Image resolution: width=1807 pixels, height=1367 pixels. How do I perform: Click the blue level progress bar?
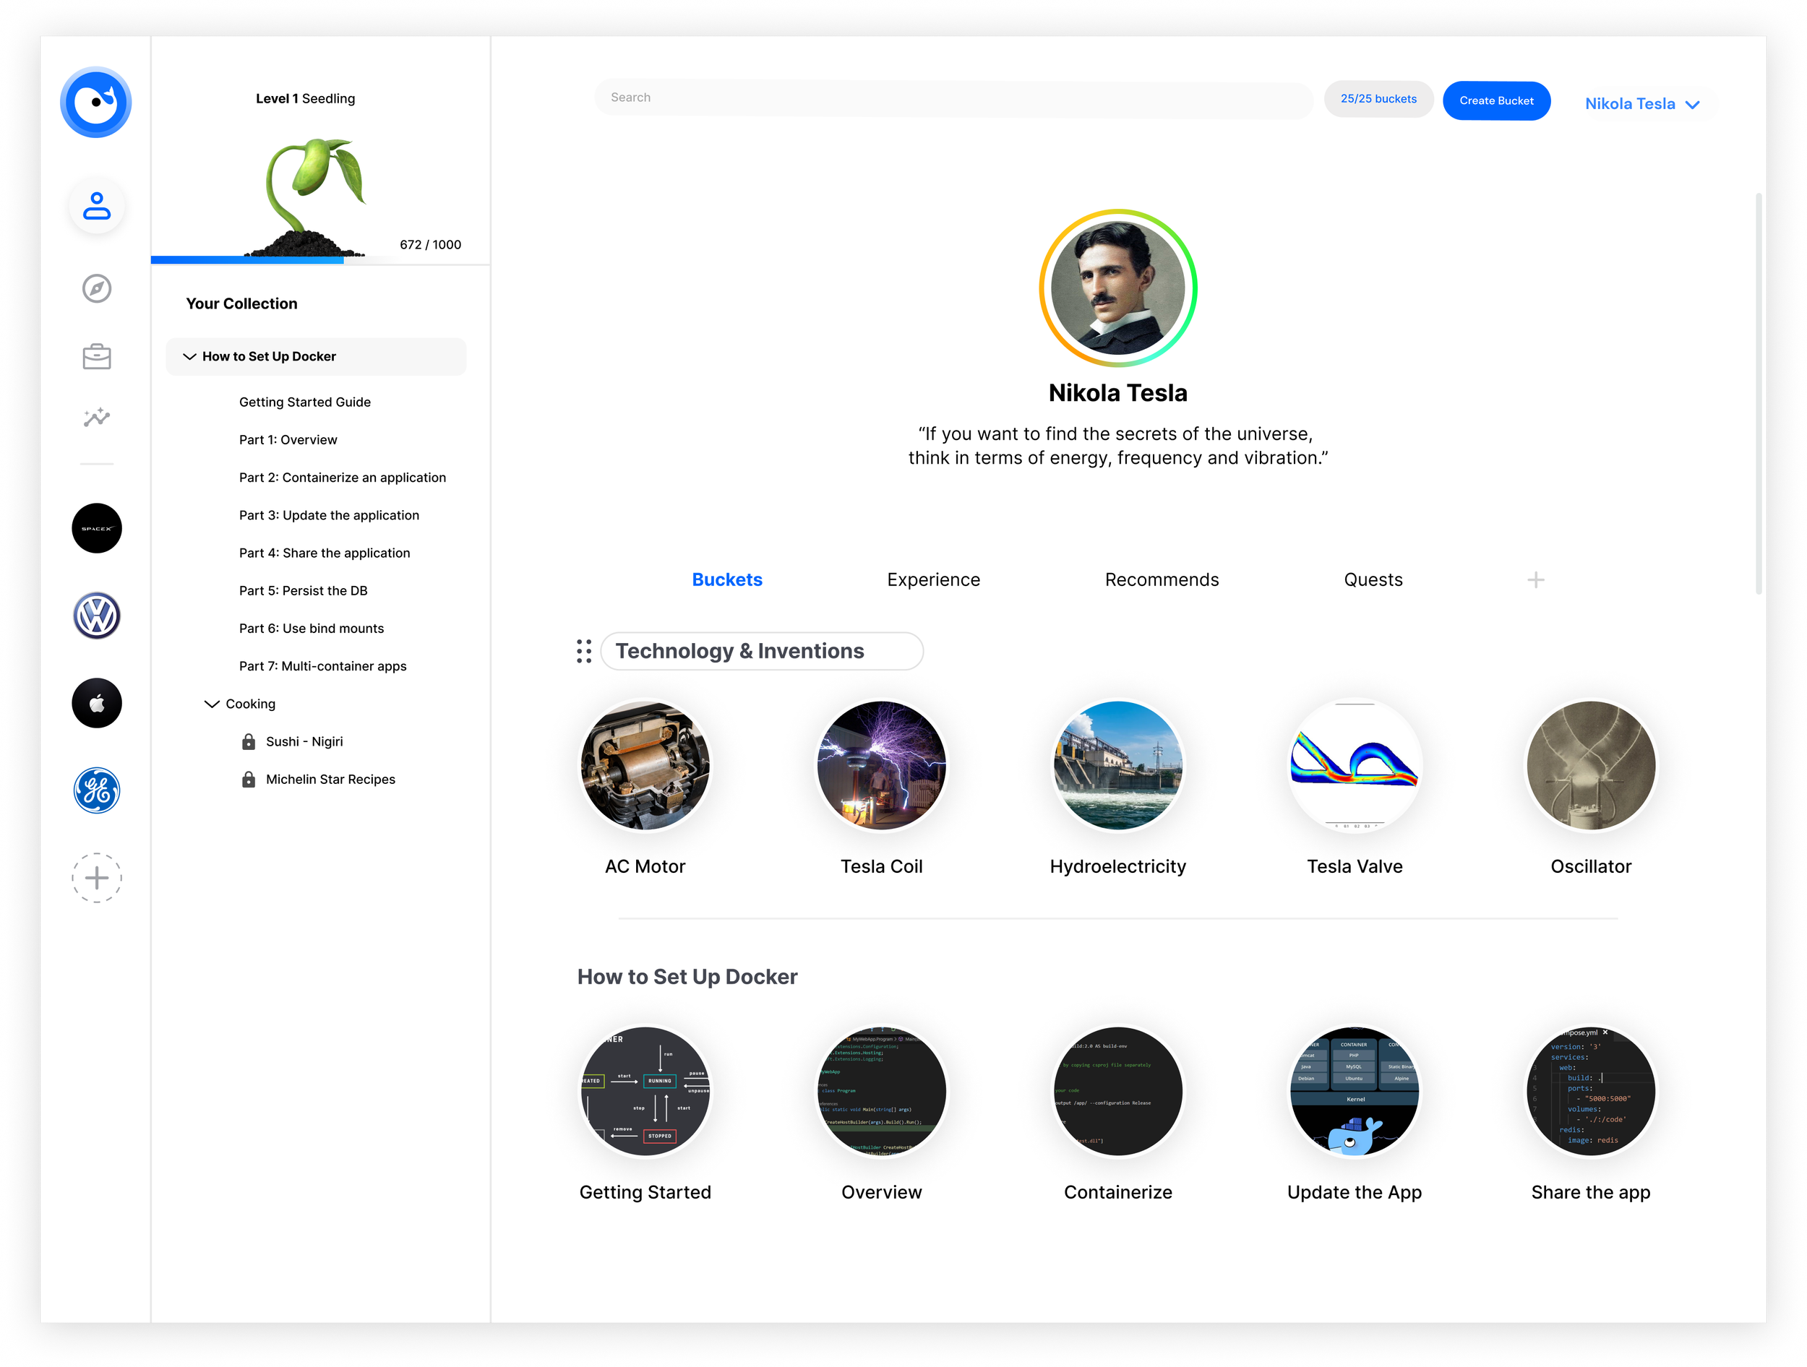[x=246, y=261]
